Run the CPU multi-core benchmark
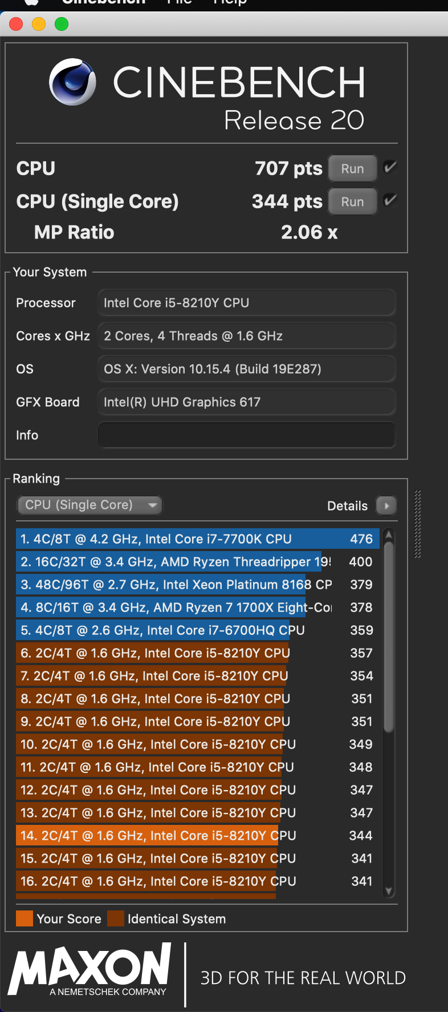The width and height of the screenshot is (448, 1012). tap(352, 169)
